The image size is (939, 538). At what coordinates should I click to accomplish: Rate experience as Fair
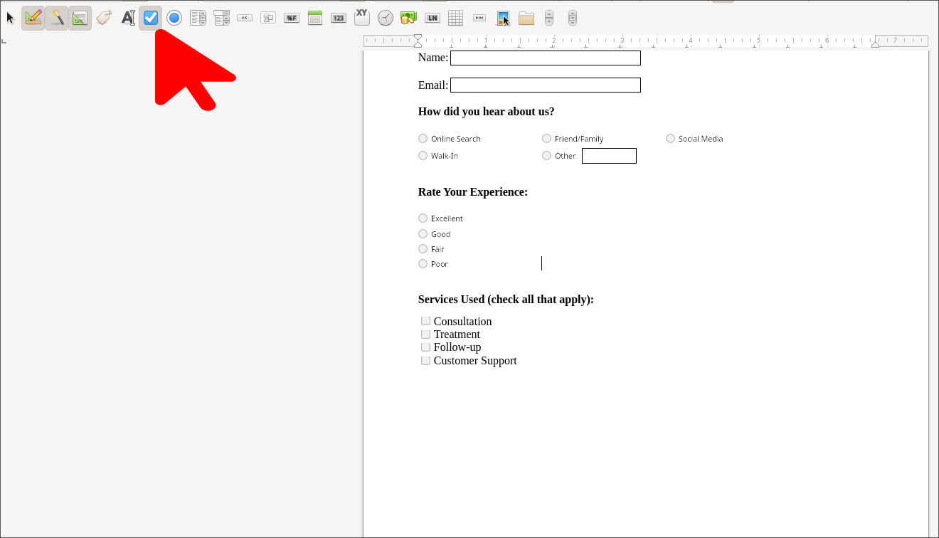pos(423,249)
